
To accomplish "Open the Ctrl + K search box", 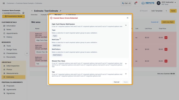I will [126, 3].
